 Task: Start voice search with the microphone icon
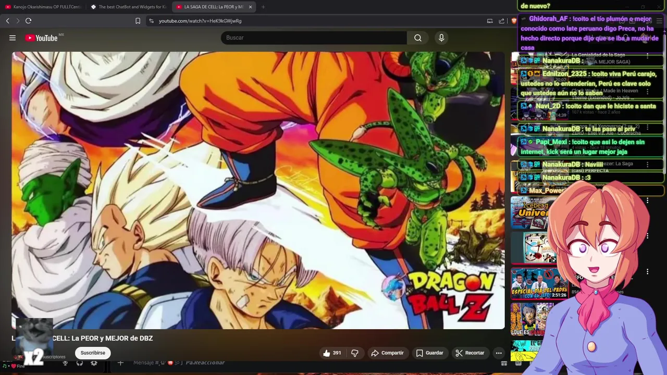pyautogui.click(x=441, y=37)
